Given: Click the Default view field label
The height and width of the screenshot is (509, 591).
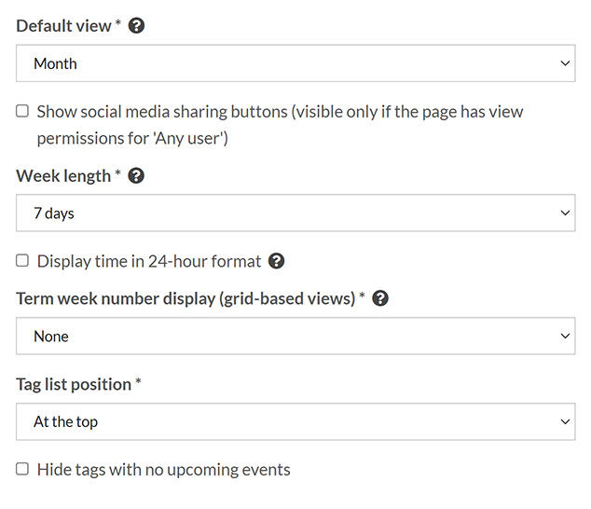Looking at the screenshot, I should [x=64, y=26].
